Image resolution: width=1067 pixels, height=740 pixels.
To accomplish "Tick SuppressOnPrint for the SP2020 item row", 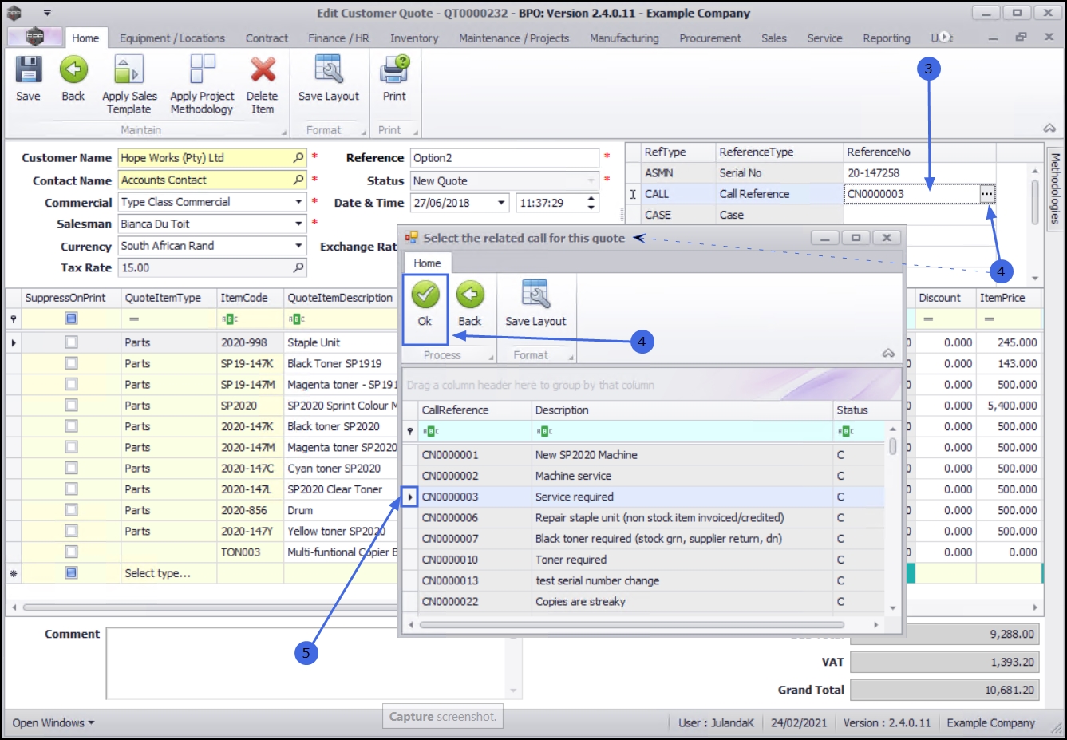I will pos(71,406).
